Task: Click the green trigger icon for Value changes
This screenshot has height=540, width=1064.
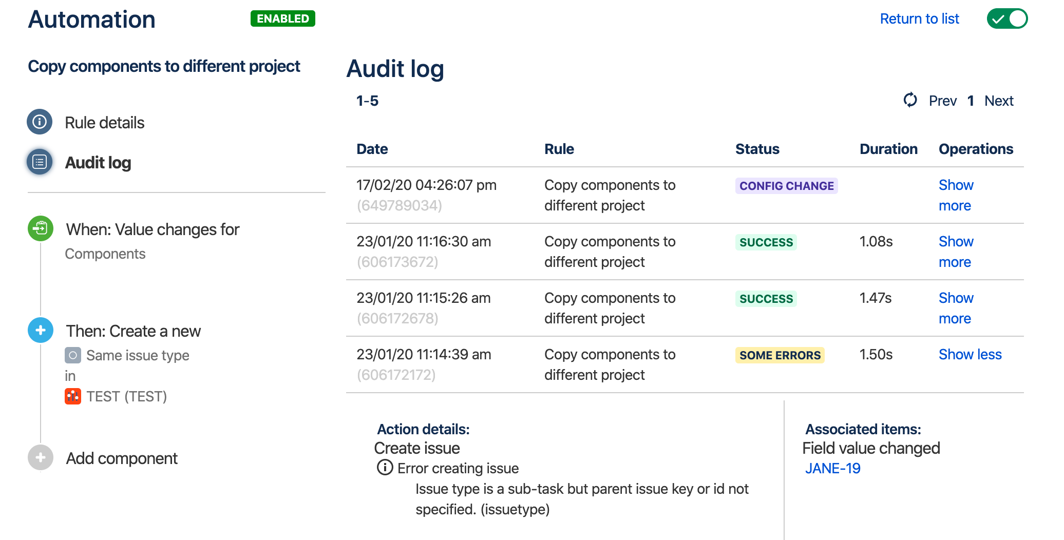Action: [x=41, y=228]
